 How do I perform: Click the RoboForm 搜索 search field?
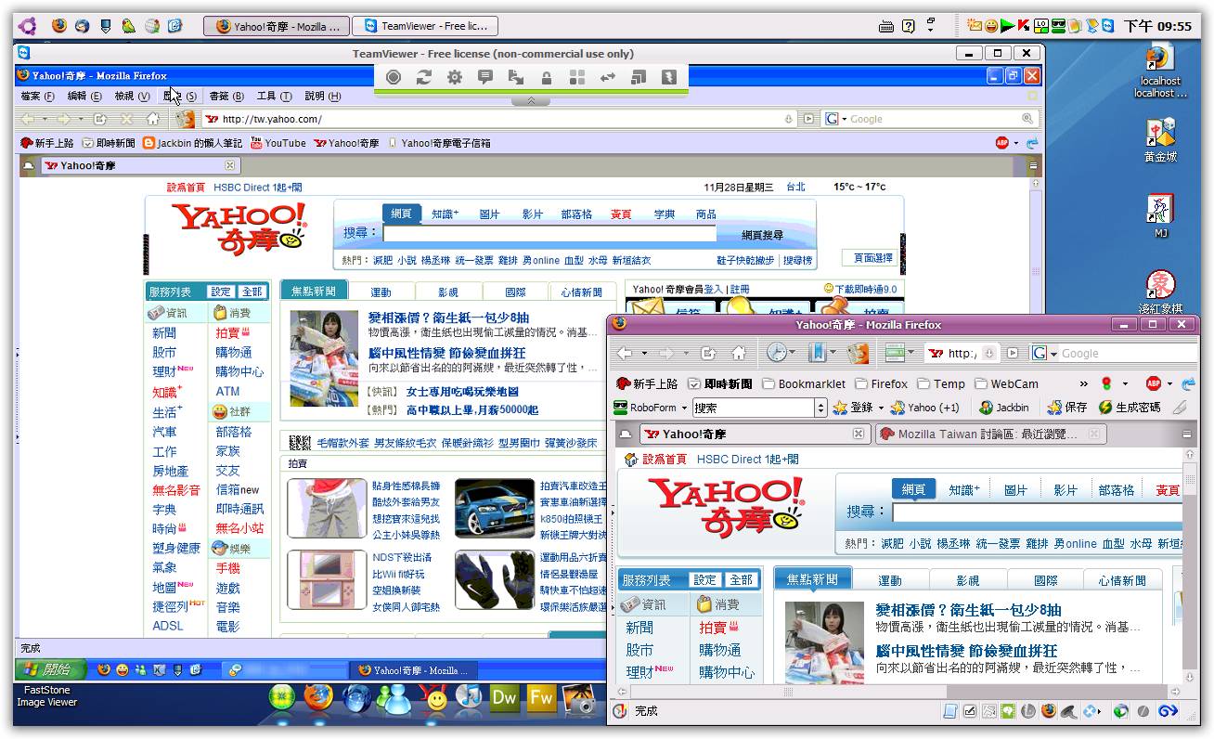point(752,408)
